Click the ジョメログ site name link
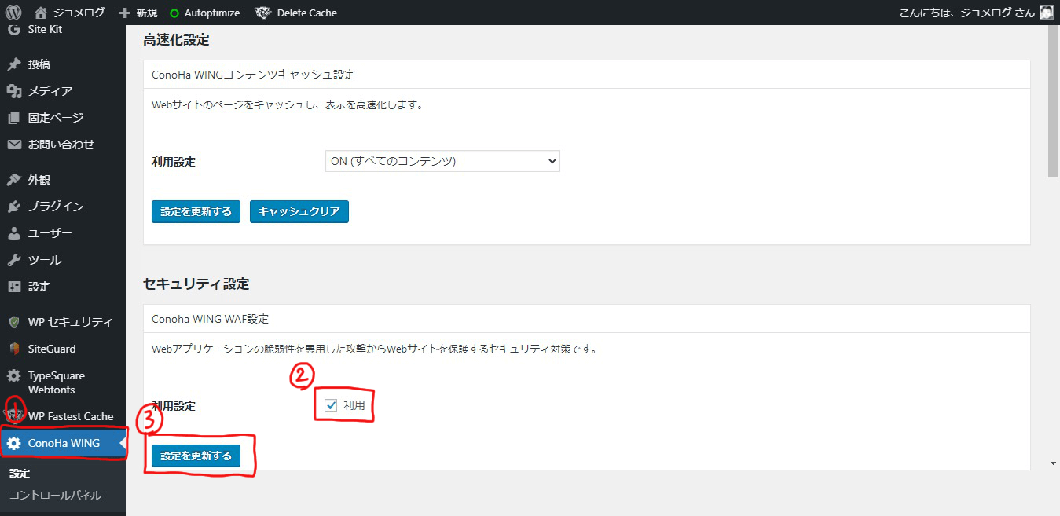This screenshot has width=1060, height=516. pos(79,13)
